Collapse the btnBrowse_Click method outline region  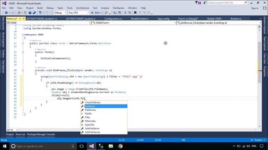click(x=23, y=70)
